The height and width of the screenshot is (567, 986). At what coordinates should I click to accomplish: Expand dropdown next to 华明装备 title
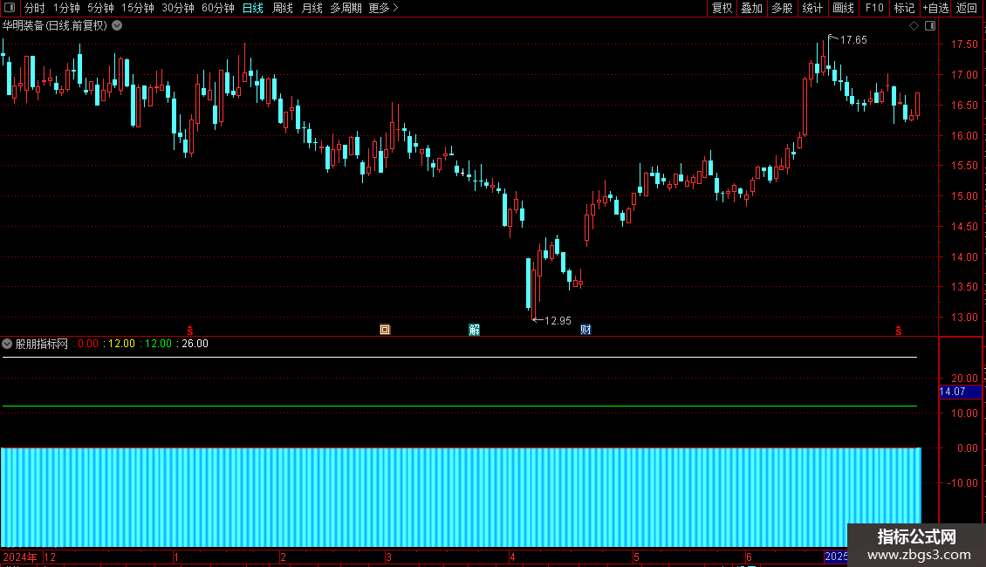(x=117, y=26)
